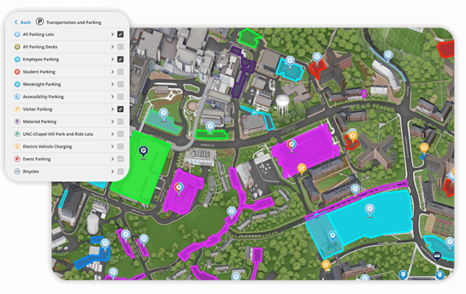Expand the All Parking Lots chevron

112,34
